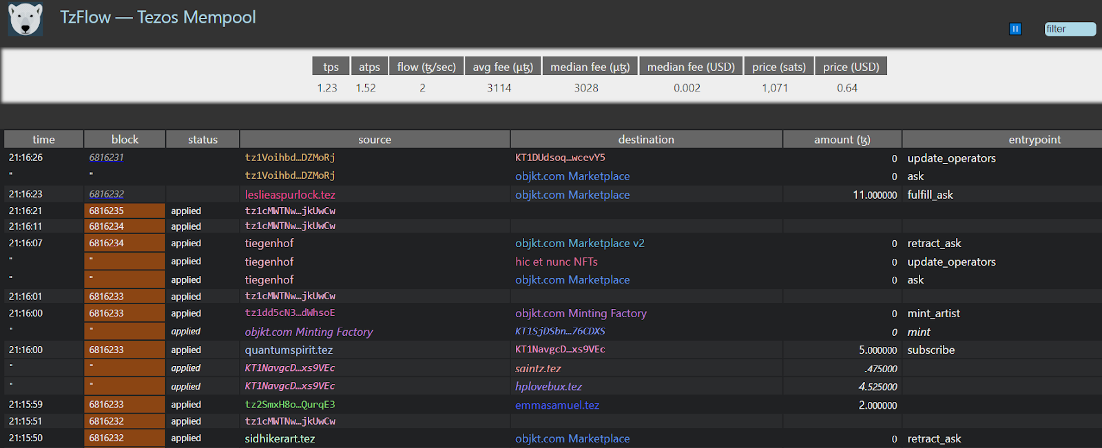Viewport: 1102px width, 448px height.
Task: Open block 6816232 in the 21:15:50 row
Action: (106, 438)
